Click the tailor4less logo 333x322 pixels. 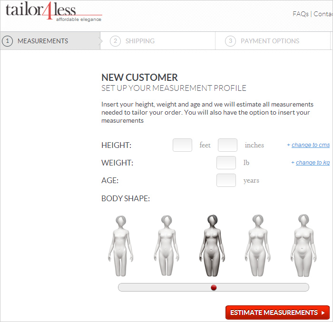(54, 11)
